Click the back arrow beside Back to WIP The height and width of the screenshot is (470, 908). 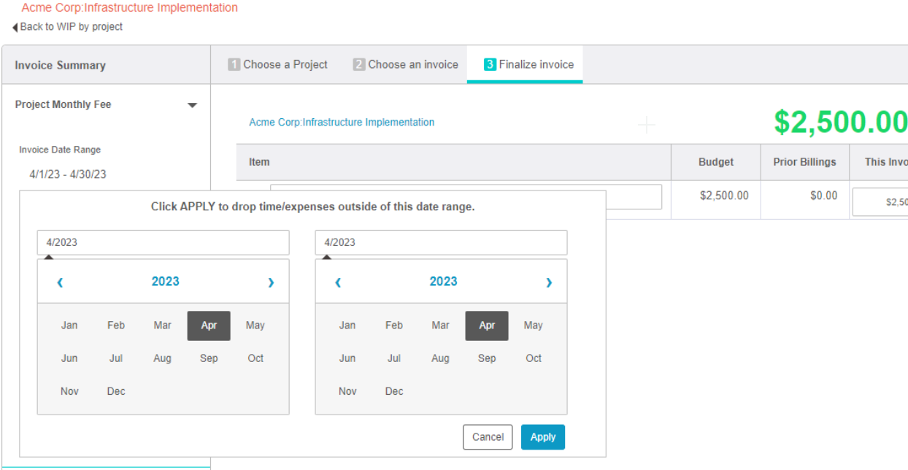pyautogui.click(x=15, y=27)
